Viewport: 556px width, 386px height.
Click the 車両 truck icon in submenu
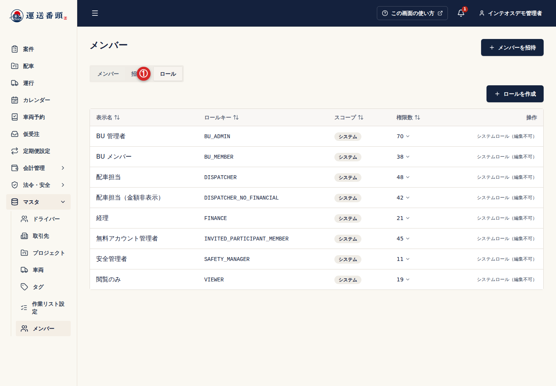[x=24, y=270]
